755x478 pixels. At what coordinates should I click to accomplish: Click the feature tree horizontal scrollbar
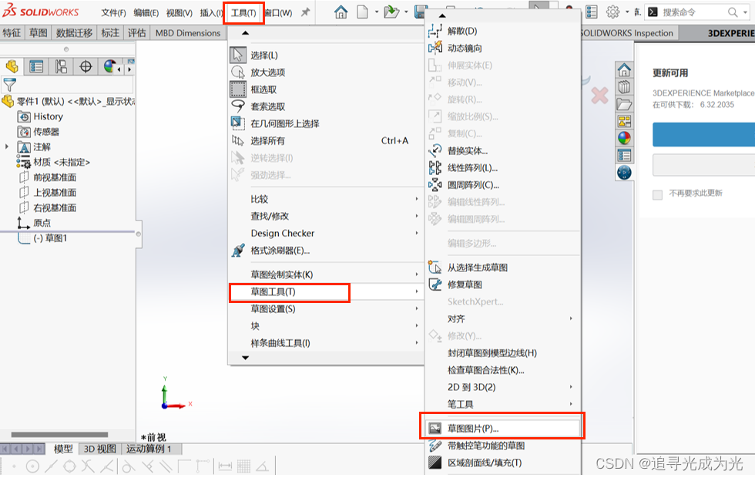(60, 434)
